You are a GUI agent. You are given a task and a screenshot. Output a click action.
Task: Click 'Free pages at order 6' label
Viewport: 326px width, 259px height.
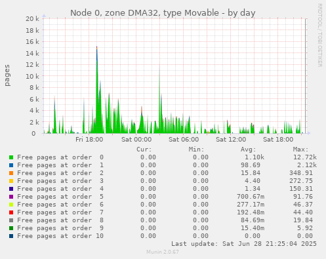click(60, 205)
